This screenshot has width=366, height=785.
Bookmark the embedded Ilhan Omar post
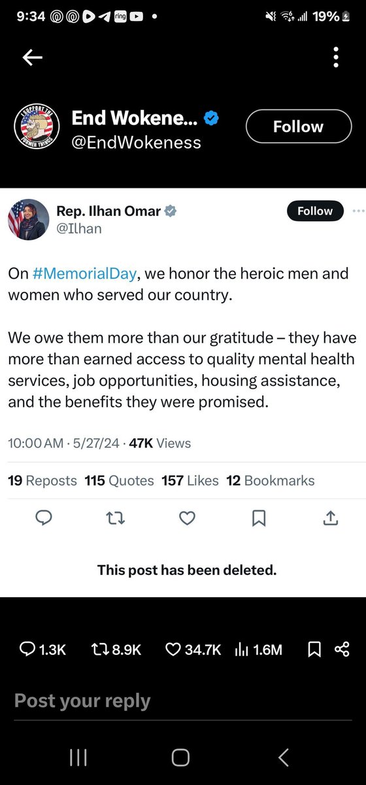pyautogui.click(x=259, y=519)
